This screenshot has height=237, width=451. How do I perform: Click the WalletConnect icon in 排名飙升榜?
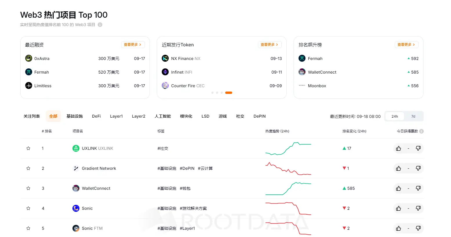302,72
